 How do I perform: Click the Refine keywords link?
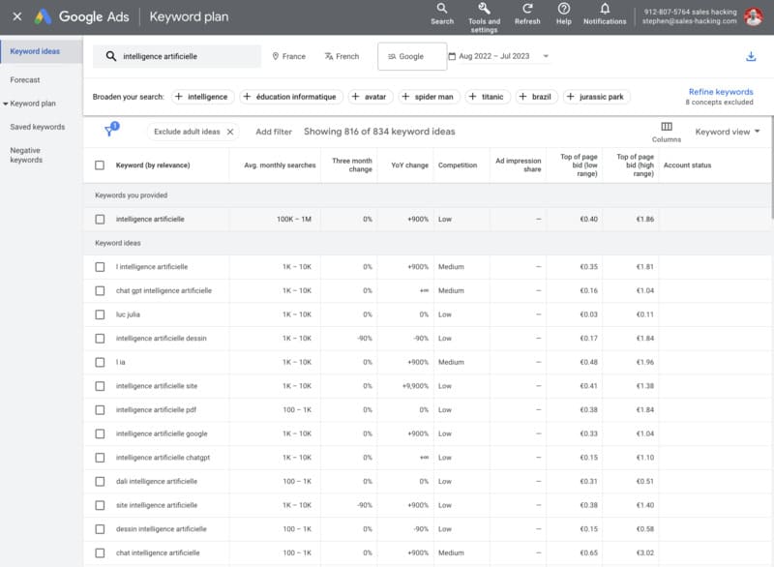[721, 92]
